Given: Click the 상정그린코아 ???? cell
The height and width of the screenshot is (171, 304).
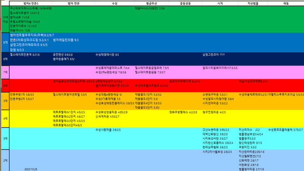Looking at the screenshot, I should pos(214,55).
